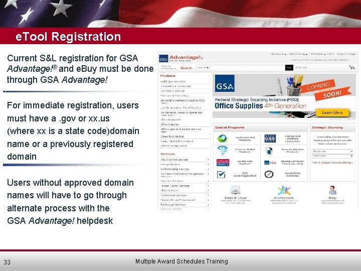Select Electronics & Technology product category

pos(175,86)
